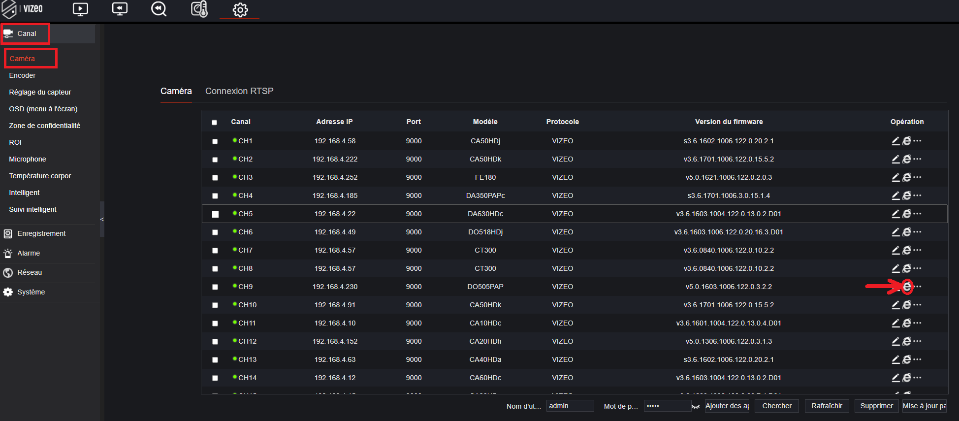This screenshot has width=959, height=421.
Task: Open more options for CH3
Action: coord(917,177)
